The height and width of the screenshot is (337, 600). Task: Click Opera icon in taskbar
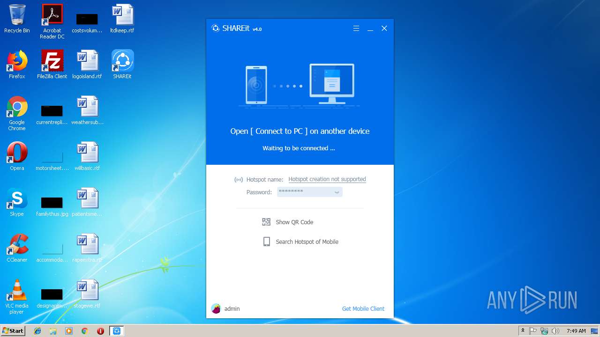(100, 331)
